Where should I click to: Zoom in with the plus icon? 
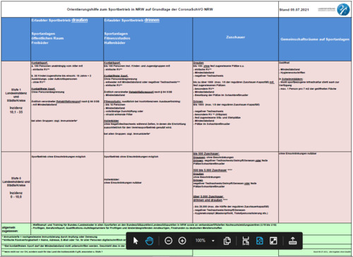[182, 241]
